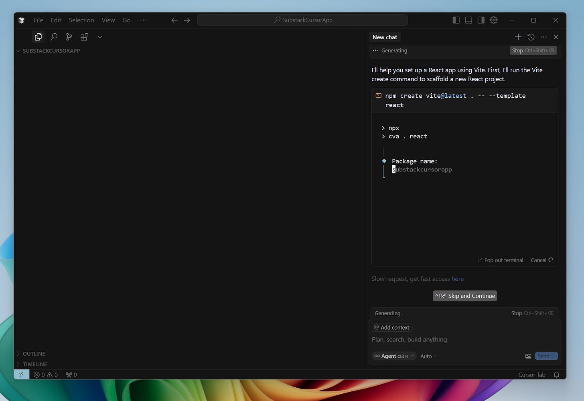Click the terminal icon beside npm command
584x401 pixels.
coord(378,96)
